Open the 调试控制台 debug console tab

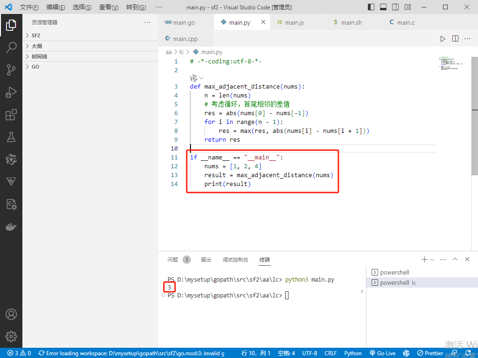(x=235, y=260)
